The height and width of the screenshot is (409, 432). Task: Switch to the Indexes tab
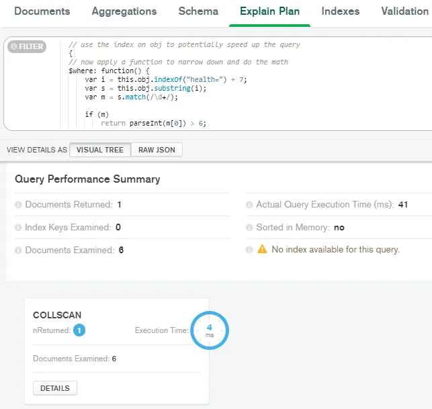tap(340, 11)
